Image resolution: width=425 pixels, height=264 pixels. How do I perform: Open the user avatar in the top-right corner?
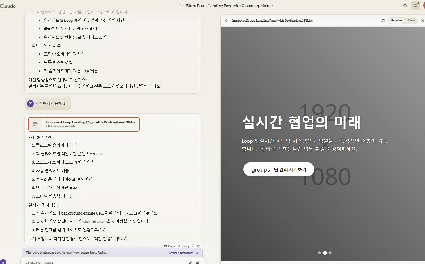(x=424, y=6)
